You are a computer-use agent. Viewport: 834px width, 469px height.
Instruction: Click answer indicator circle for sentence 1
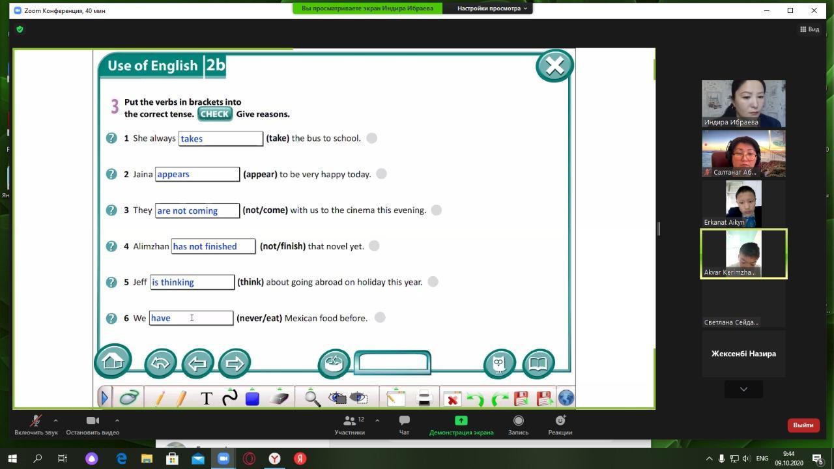click(371, 138)
